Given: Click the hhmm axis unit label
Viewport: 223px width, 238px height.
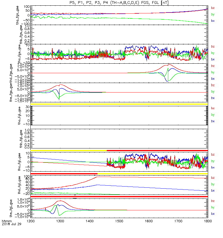Looking at the screenshot, I should coord(7,221).
